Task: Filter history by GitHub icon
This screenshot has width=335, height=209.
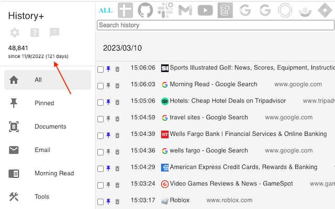Action: (x=146, y=10)
